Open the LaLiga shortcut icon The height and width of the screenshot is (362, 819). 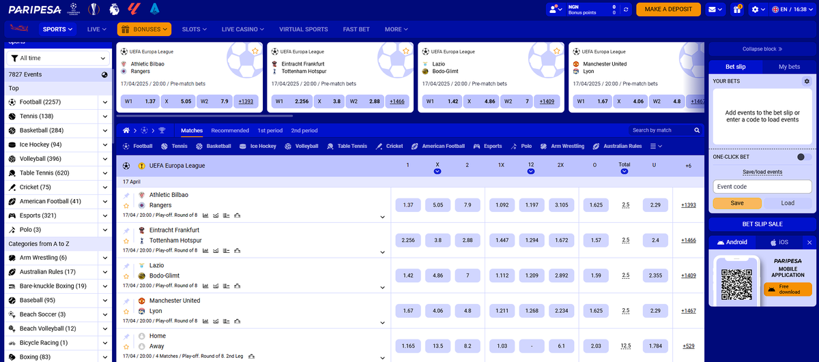134,10
